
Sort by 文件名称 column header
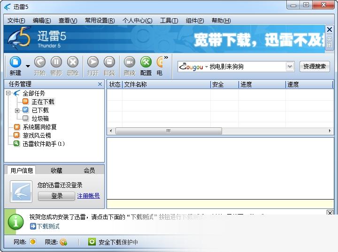166,84
